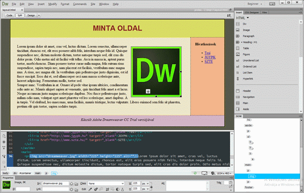Click the JGYPK link in the sidebar
This screenshot has height=193, width=304.
click(x=210, y=57)
